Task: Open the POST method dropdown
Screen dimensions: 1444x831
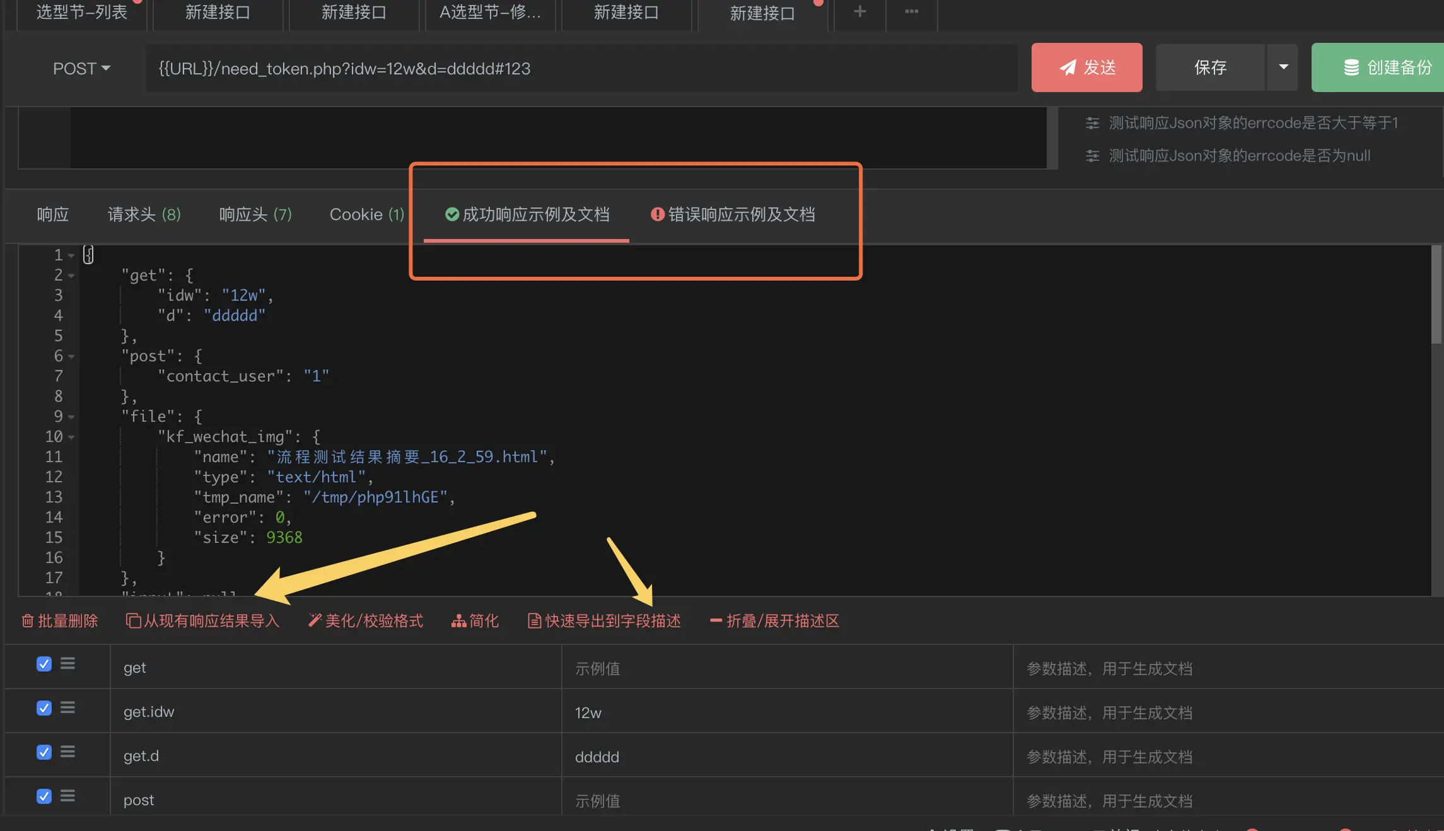Action: 81,68
